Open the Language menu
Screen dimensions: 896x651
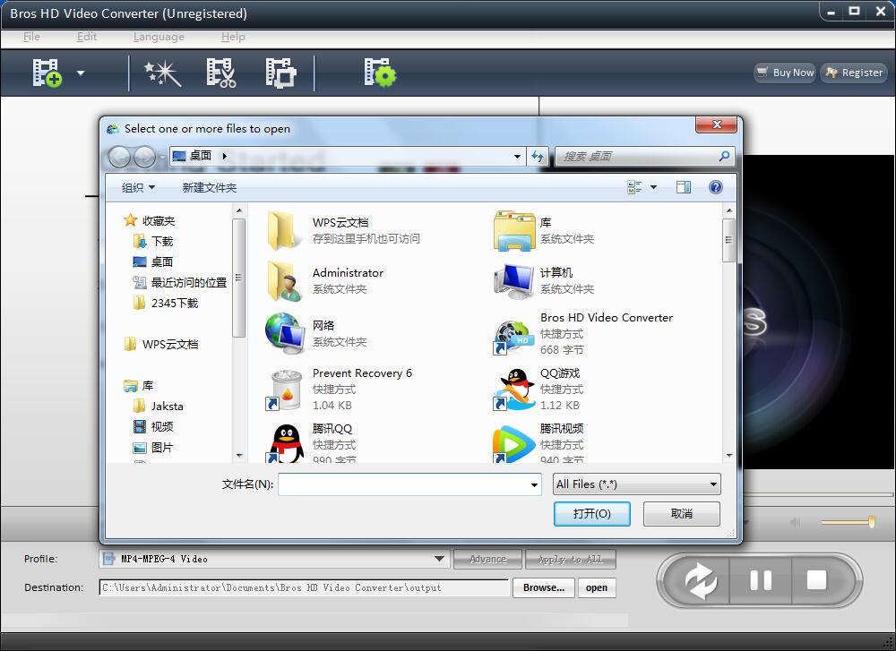(159, 37)
